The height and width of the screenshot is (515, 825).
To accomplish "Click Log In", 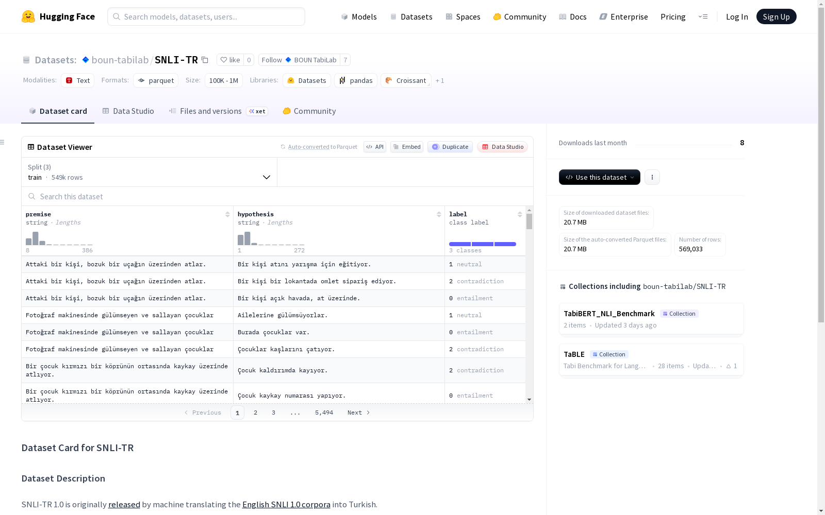I will pos(737,16).
